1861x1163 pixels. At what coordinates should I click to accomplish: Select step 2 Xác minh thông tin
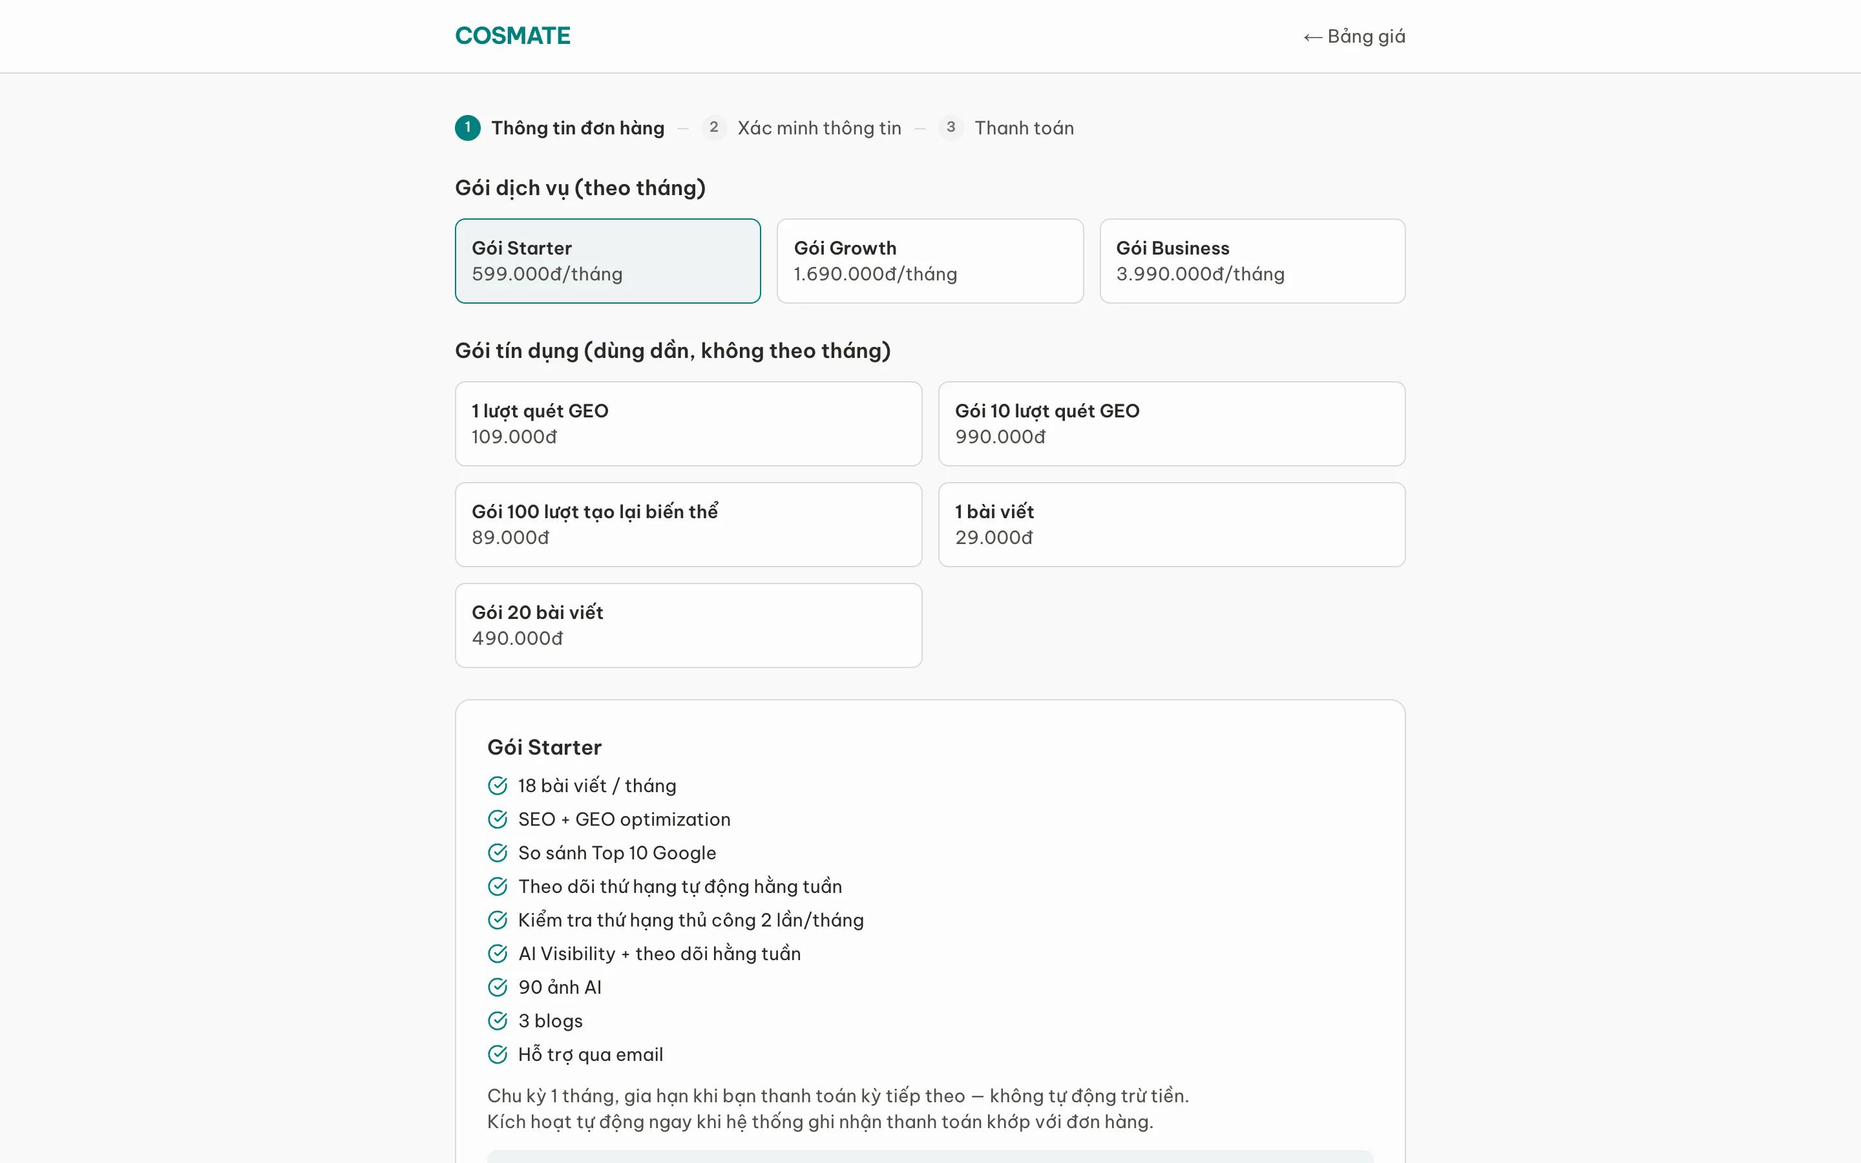(801, 128)
